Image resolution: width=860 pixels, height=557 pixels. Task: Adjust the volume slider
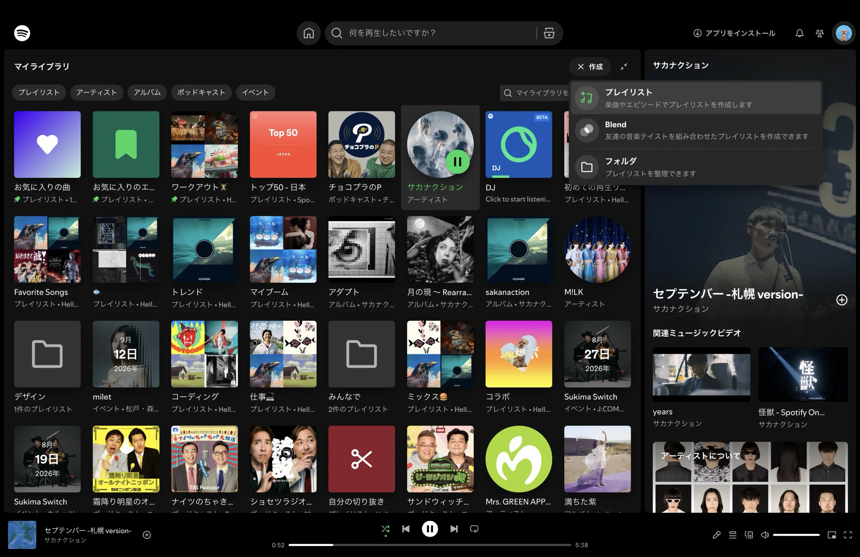(x=796, y=535)
